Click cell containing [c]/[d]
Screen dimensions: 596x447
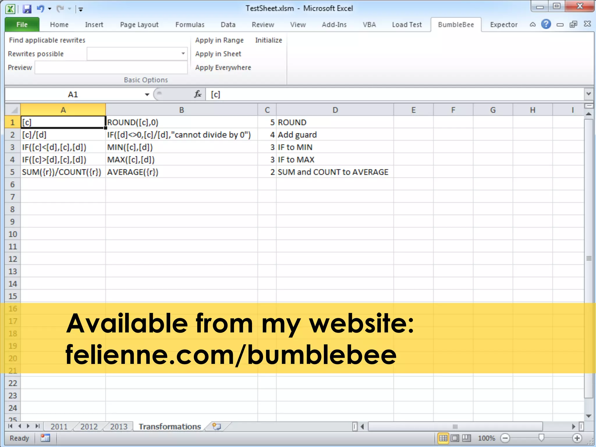point(63,135)
